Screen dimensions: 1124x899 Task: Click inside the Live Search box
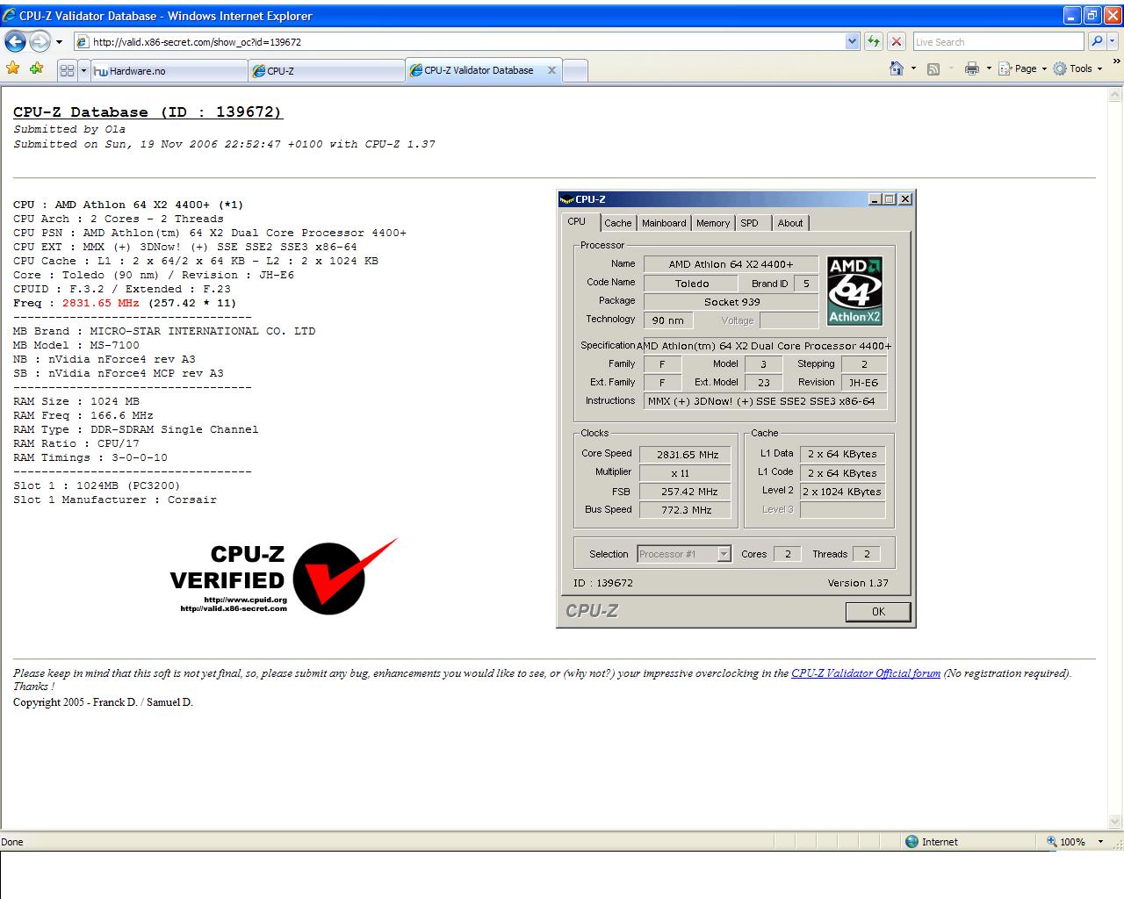pos(998,41)
